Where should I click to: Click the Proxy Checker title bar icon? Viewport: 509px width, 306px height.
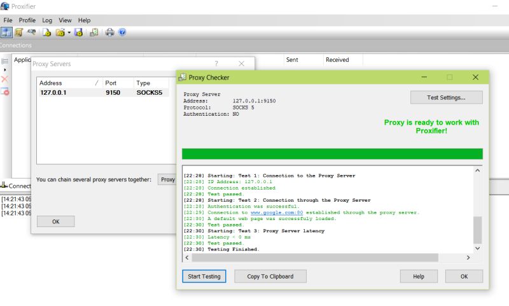183,77
